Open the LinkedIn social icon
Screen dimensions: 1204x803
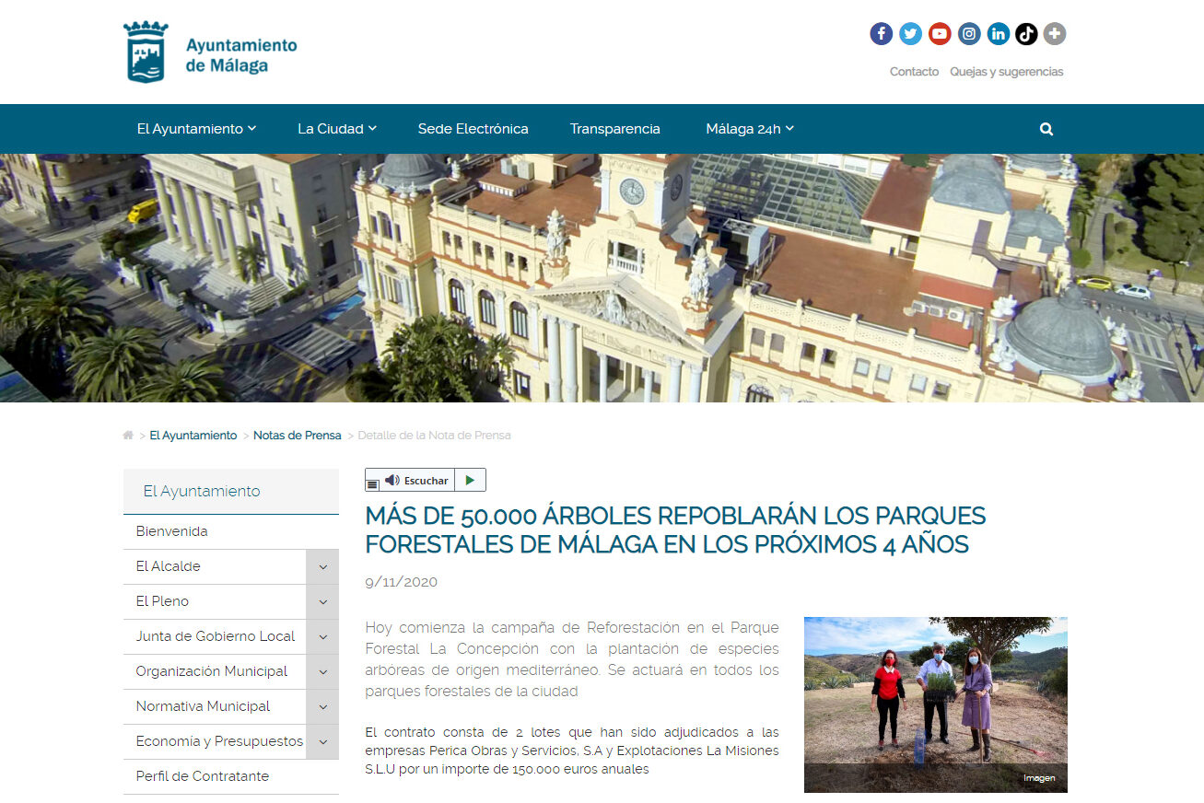pyautogui.click(x=999, y=34)
